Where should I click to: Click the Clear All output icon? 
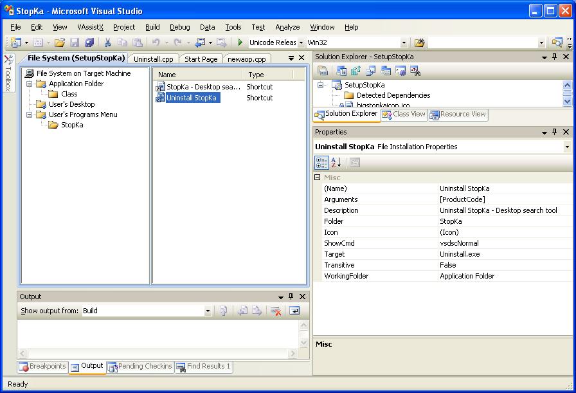276,311
